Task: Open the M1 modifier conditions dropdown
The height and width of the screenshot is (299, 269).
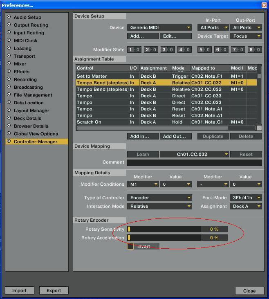Action: 143,184
